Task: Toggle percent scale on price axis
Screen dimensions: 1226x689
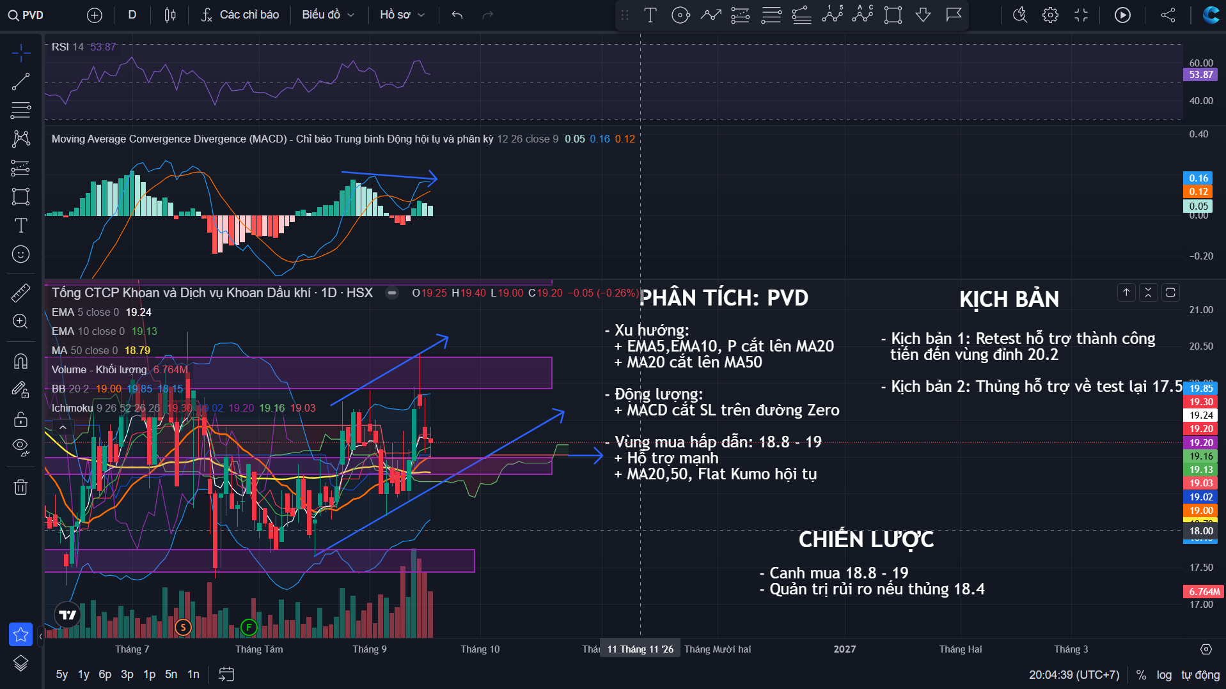Action: [1141, 675]
